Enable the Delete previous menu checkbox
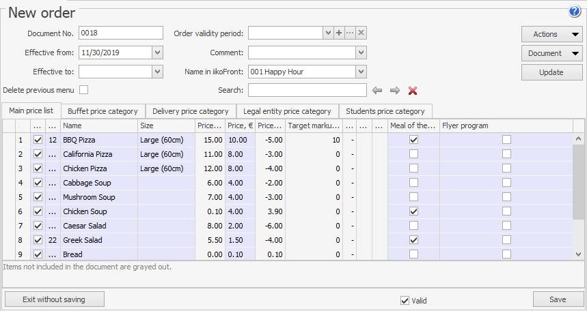This screenshot has height=311, width=587. click(x=84, y=89)
